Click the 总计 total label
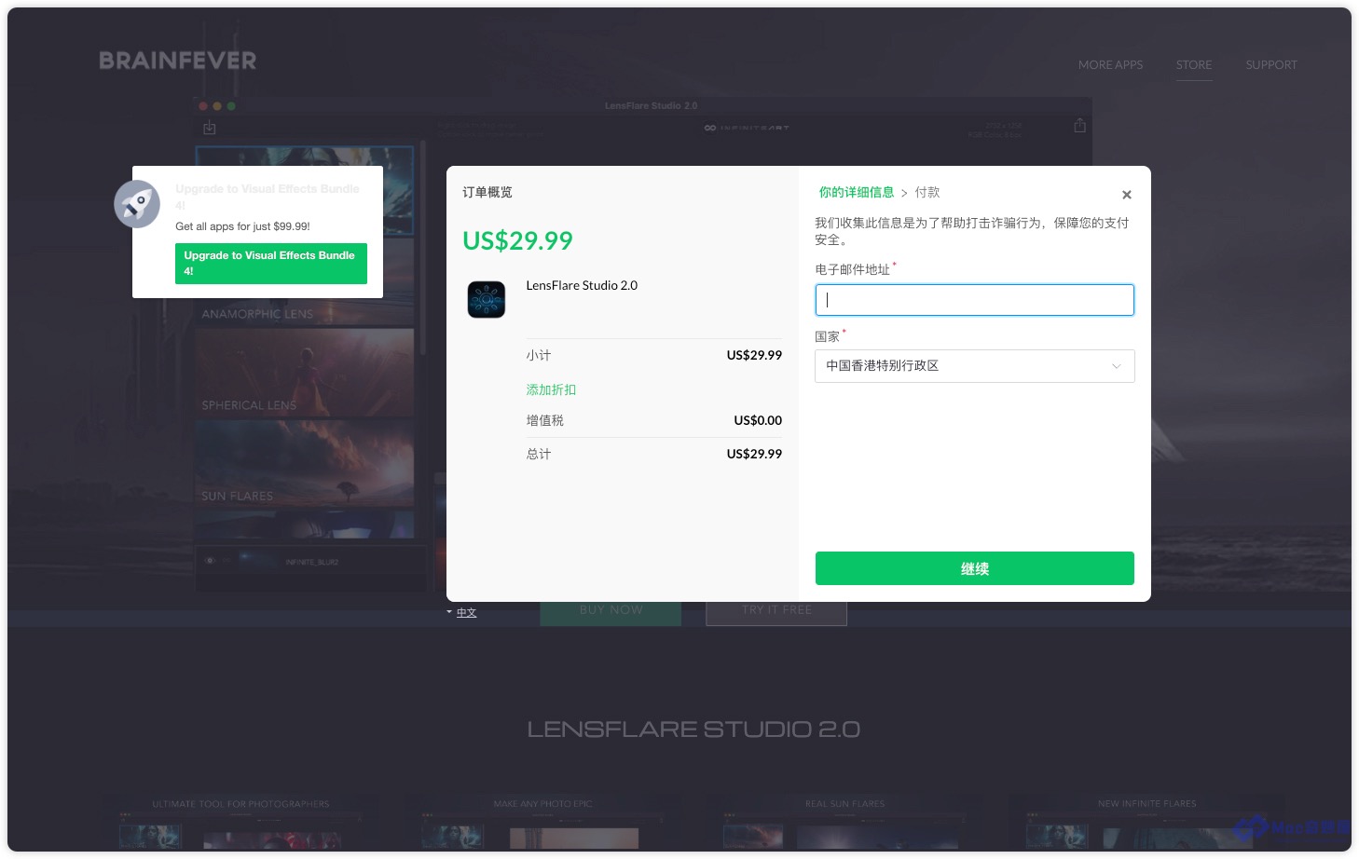This screenshot has height=859, width=1359. (x=538, y=454)
